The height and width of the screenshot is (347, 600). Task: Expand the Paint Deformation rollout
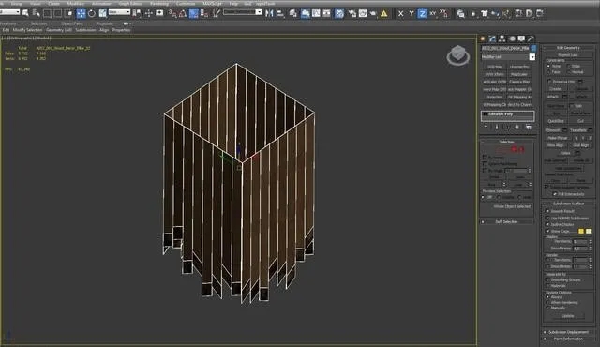[569, 339]
